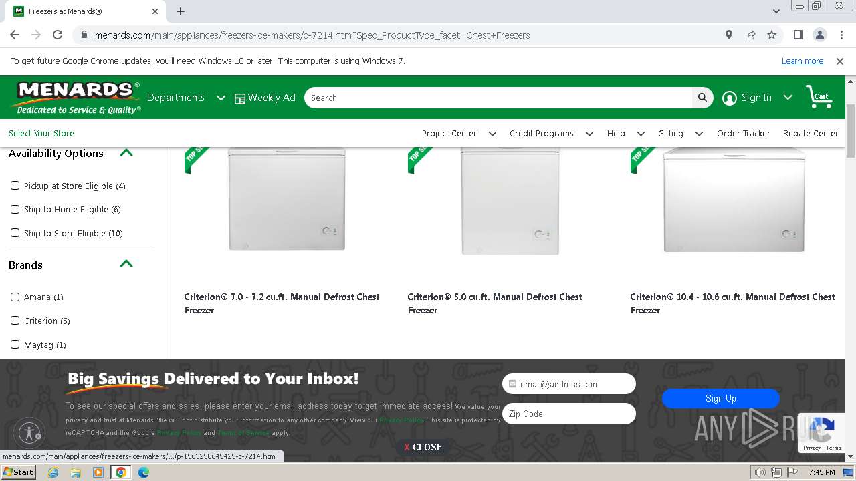Click the Sign Up button
The height and width of the screenshot is (481, 856).
point(721,398)
